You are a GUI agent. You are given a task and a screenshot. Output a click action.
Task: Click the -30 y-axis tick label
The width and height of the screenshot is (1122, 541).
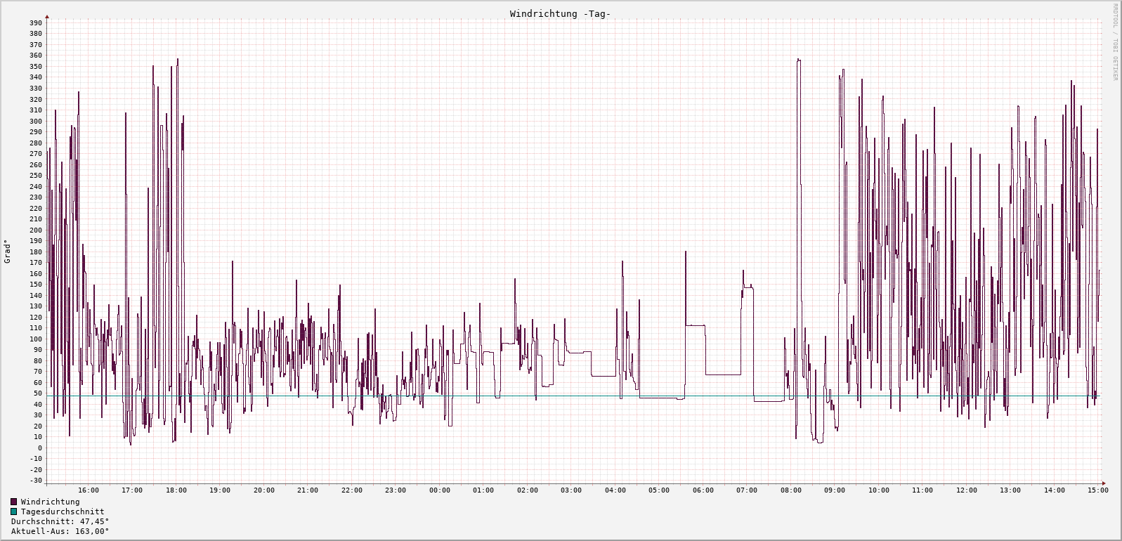pyautogui.click(x=35, y=481)
